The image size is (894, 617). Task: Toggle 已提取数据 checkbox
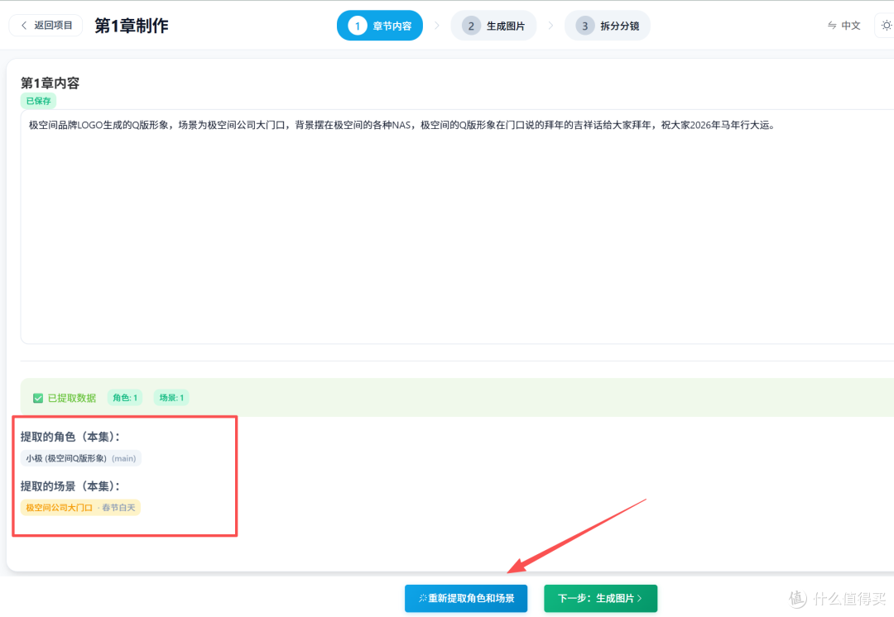[37, 398]
